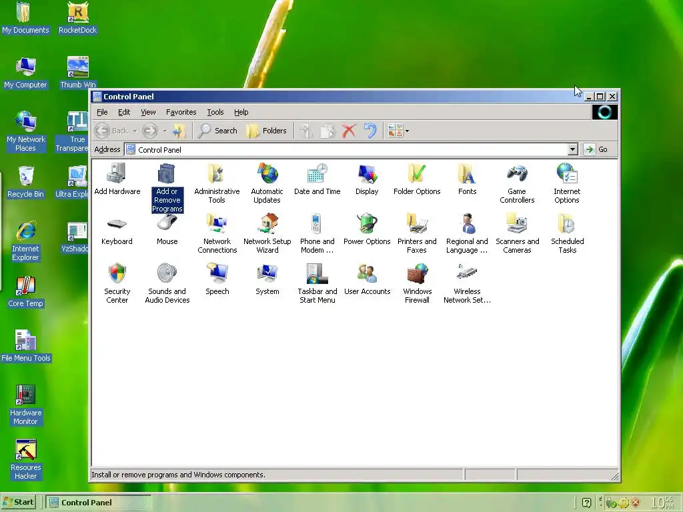This screenshot has height=512, width=683.
Task: Open Security Center icon
Action: click(x=117, y=283)
